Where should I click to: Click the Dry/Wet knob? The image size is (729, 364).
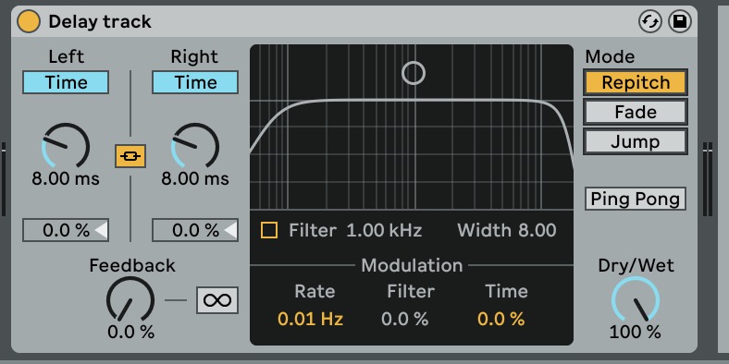pos(635,299)
